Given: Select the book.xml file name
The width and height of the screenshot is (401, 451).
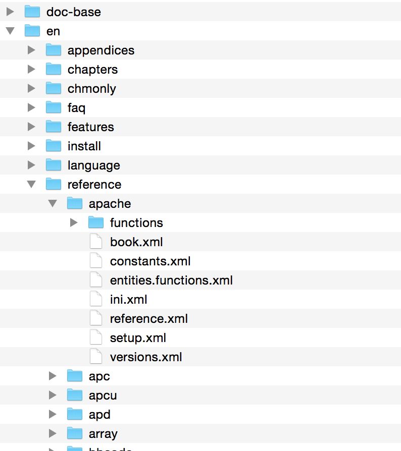Looking at the screenshot, I should [136, 242].
